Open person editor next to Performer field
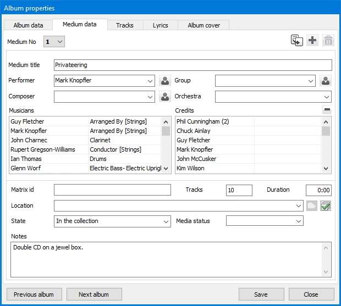The height and width of the screenshot is (306, 341). [165, 81]
